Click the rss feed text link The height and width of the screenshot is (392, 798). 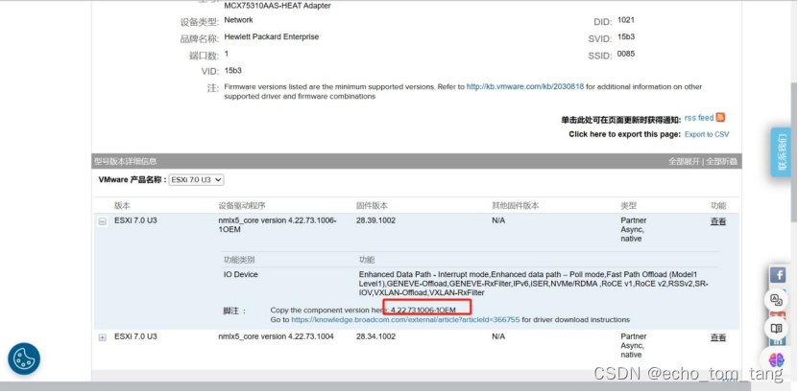click(x=699, y=118)
